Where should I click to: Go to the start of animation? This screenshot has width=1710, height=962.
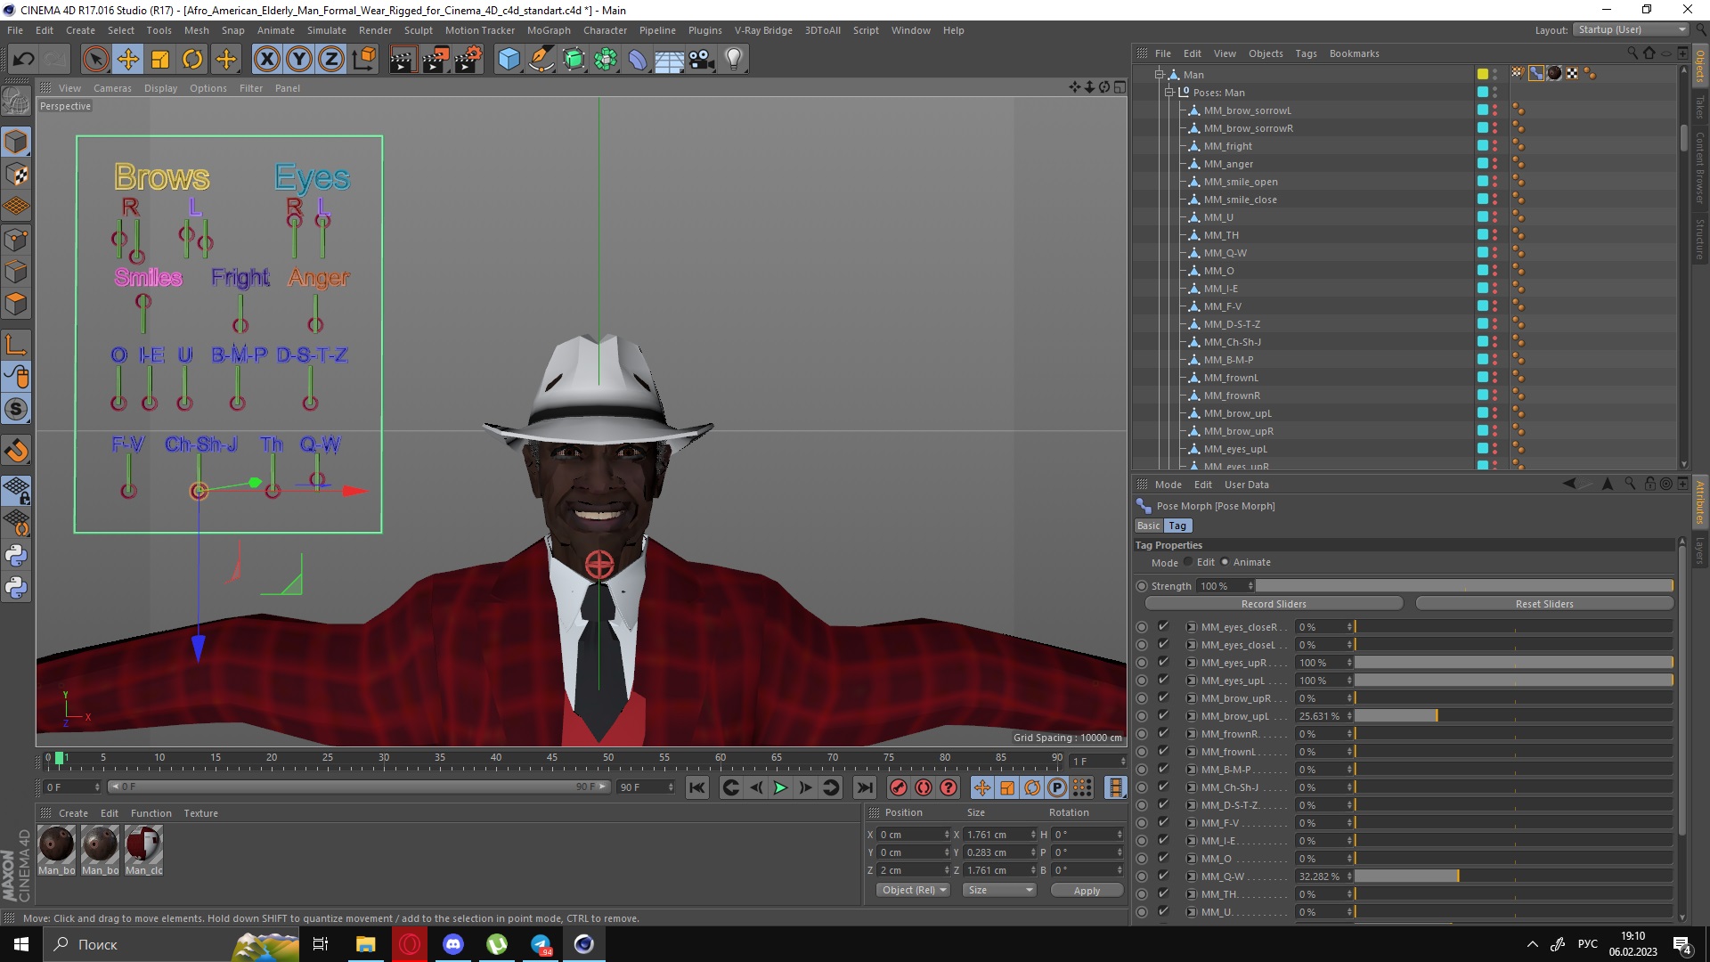[x=697, y=787]
